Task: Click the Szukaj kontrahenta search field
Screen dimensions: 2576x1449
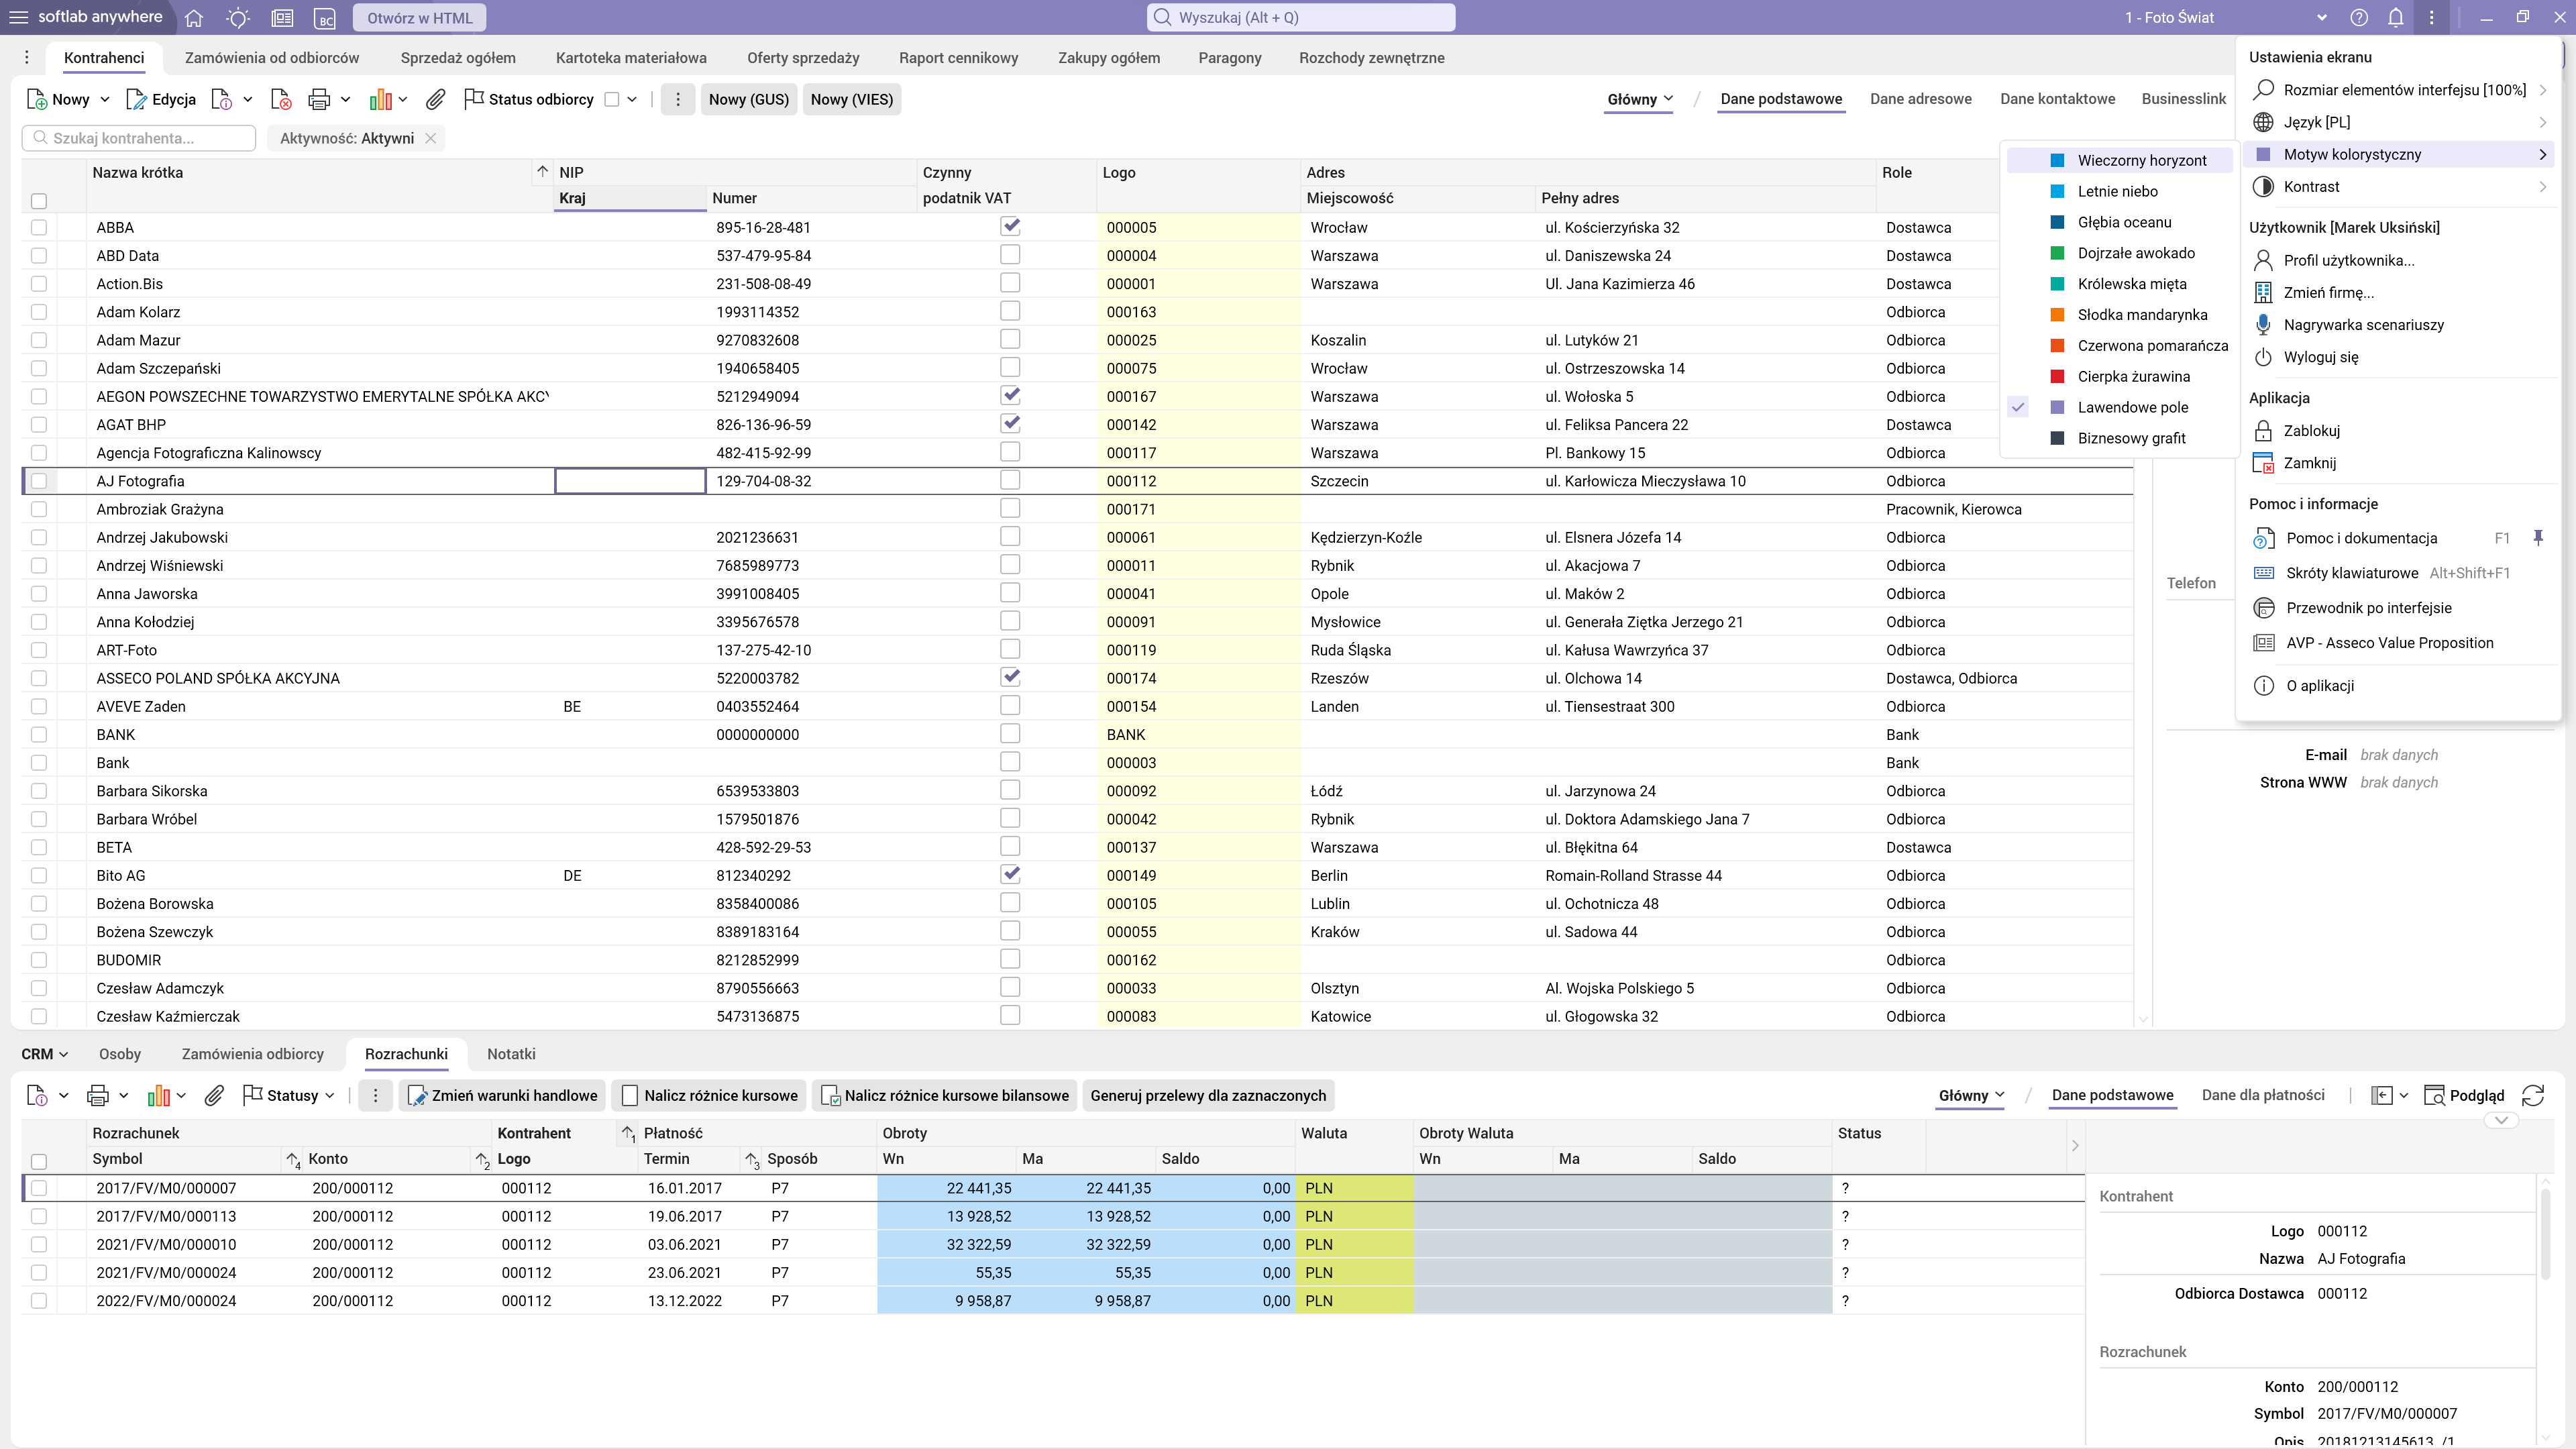Action: coord(140,138)
